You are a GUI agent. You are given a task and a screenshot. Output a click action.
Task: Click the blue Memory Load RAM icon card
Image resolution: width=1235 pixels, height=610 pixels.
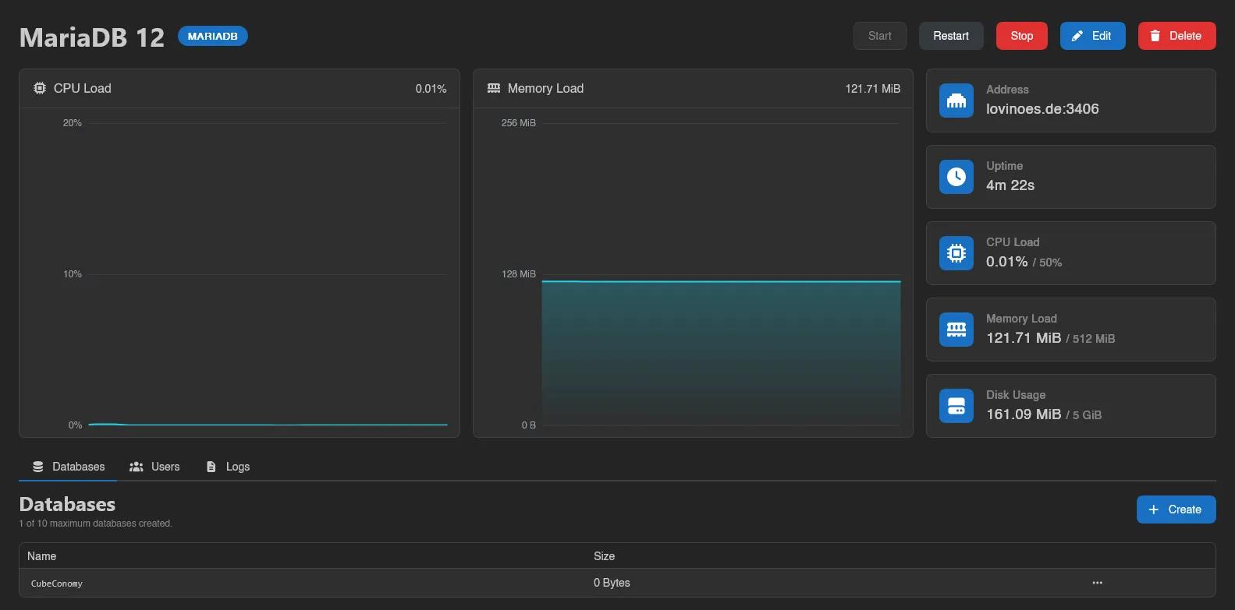[956, 330]
